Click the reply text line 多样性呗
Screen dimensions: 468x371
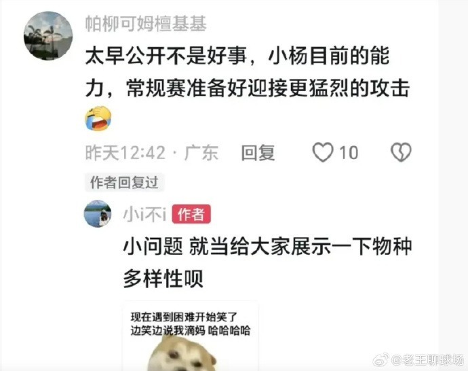pos(163,279)
